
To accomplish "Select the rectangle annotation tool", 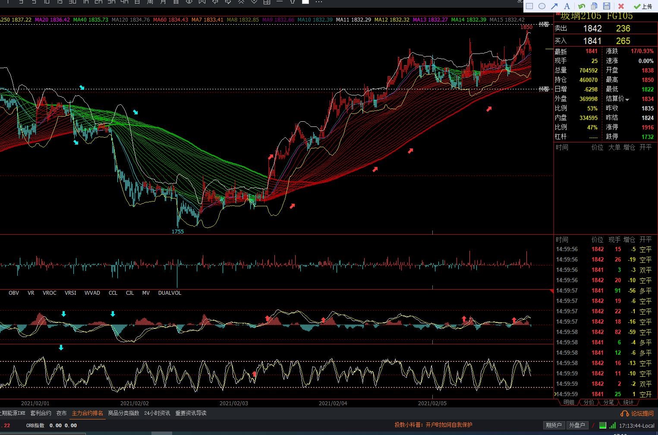I will [x=529, y=6].
